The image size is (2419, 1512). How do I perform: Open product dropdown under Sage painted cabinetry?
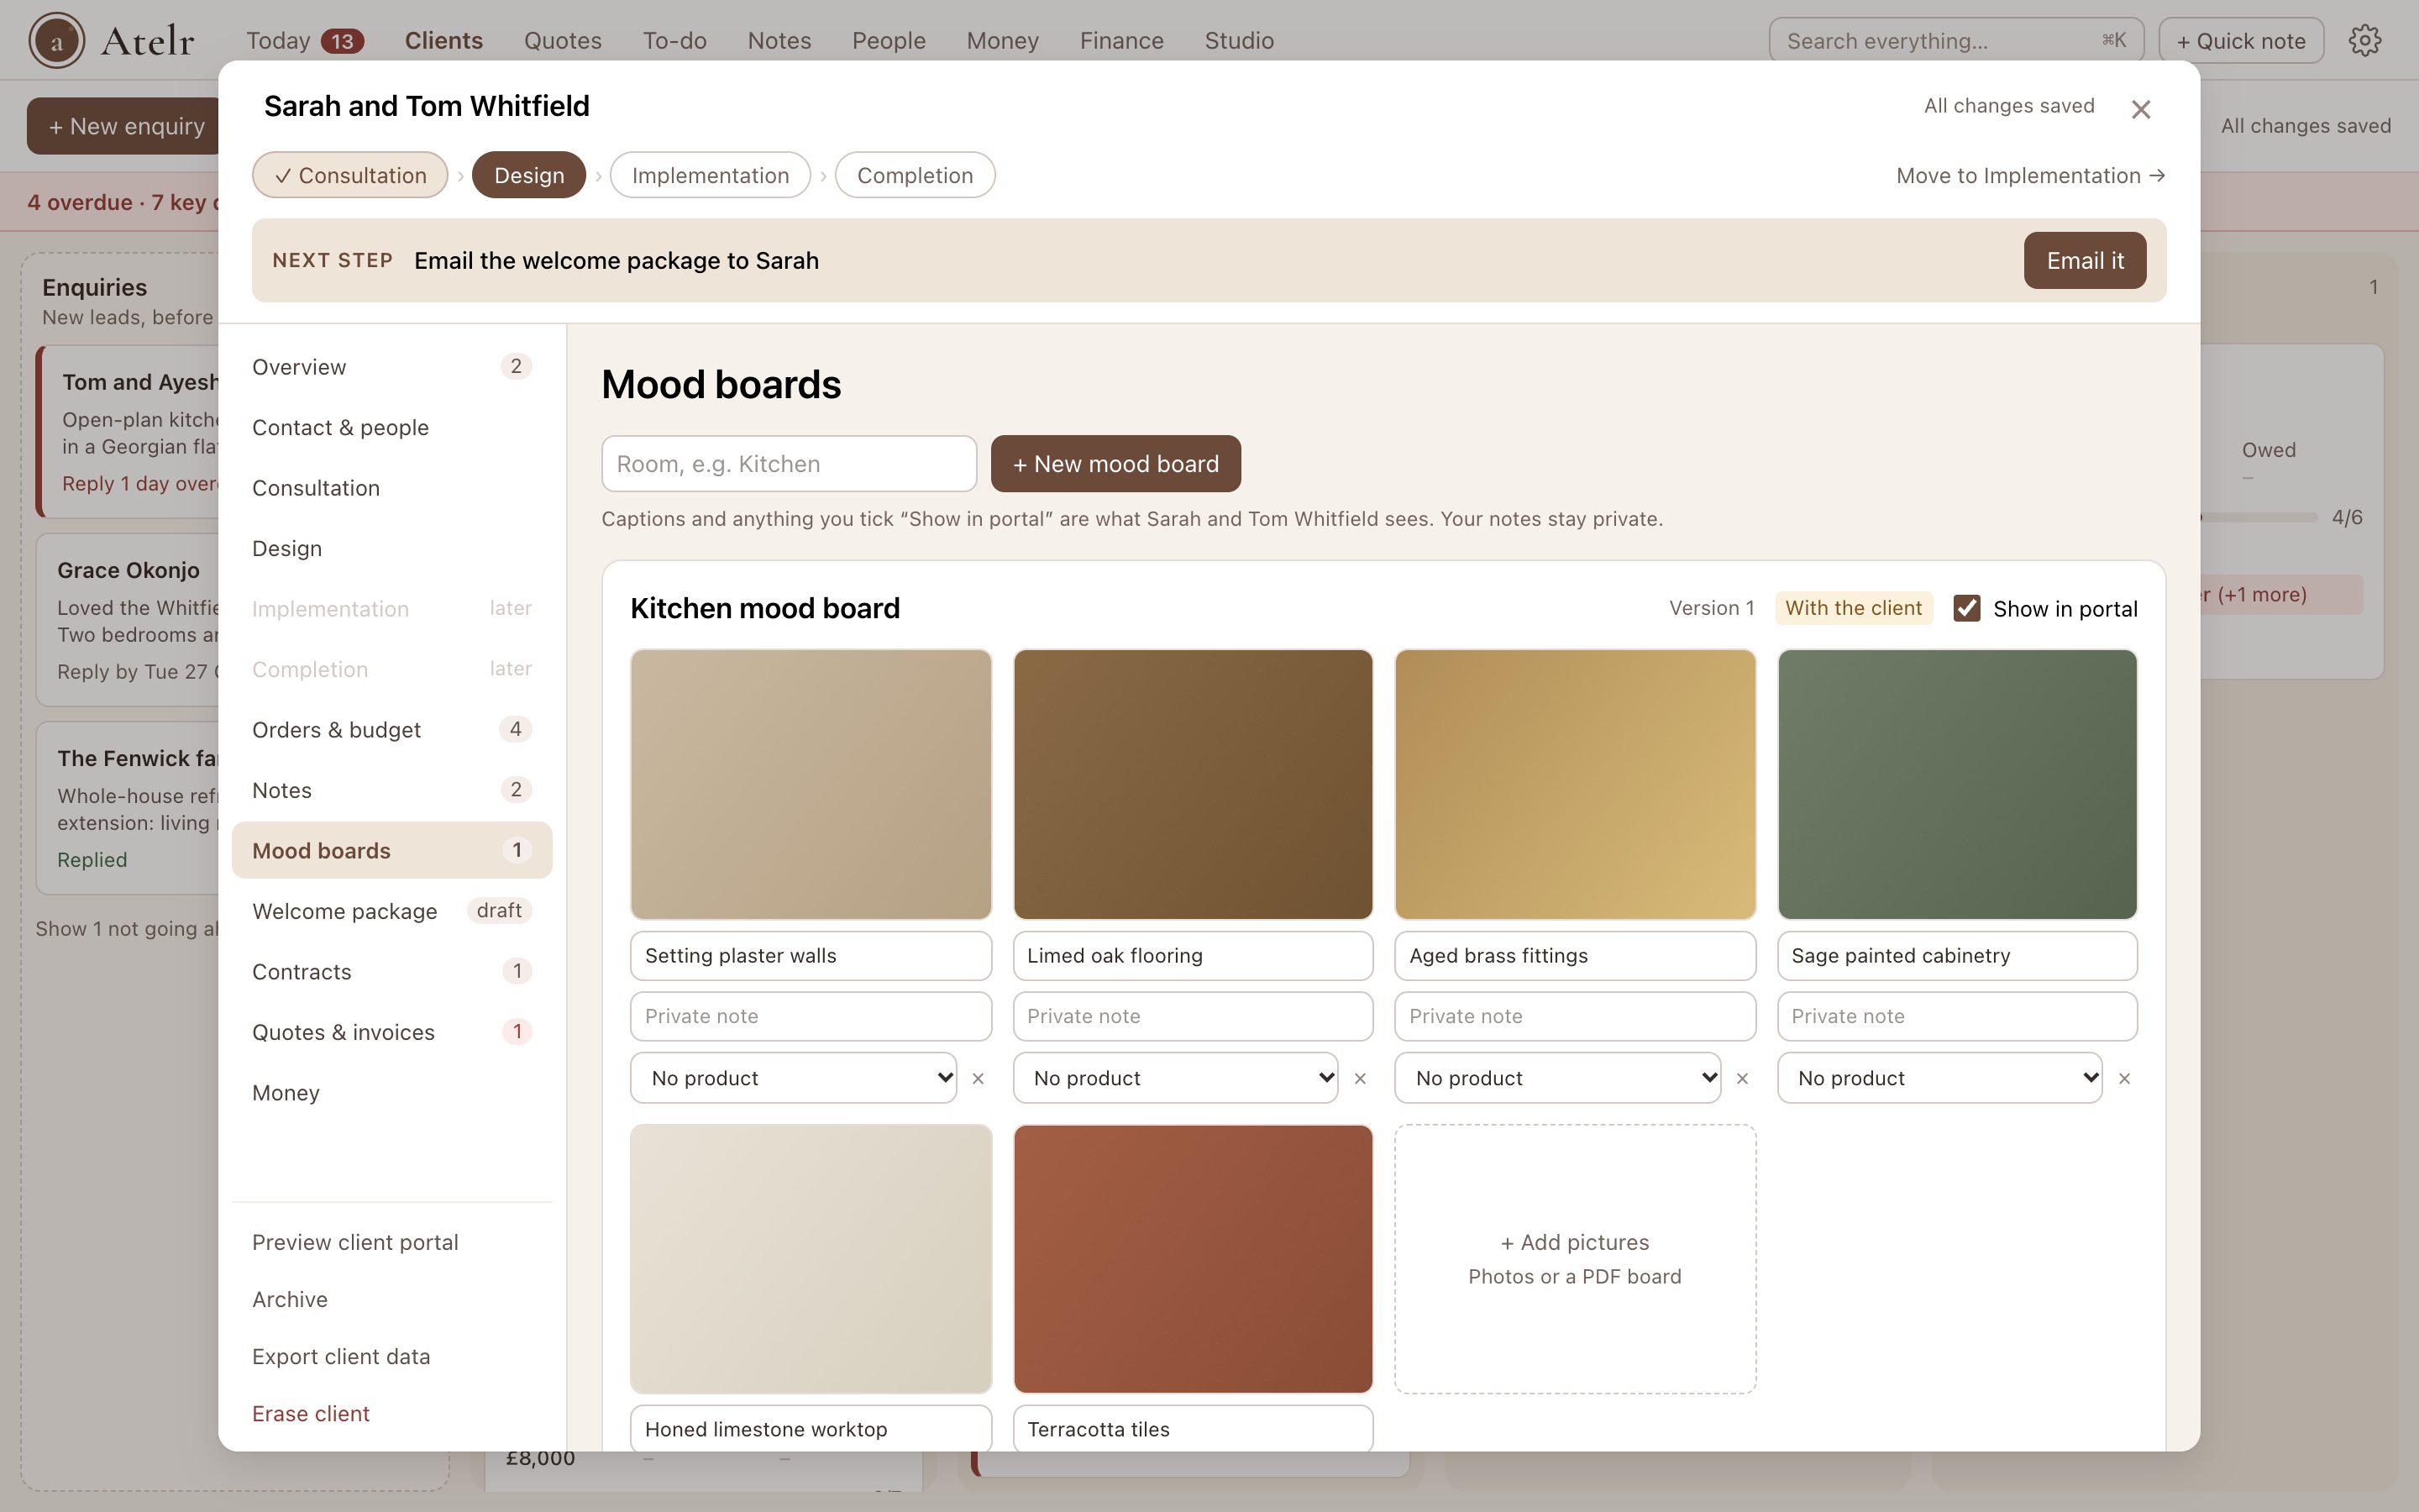coord(1939,1078)
